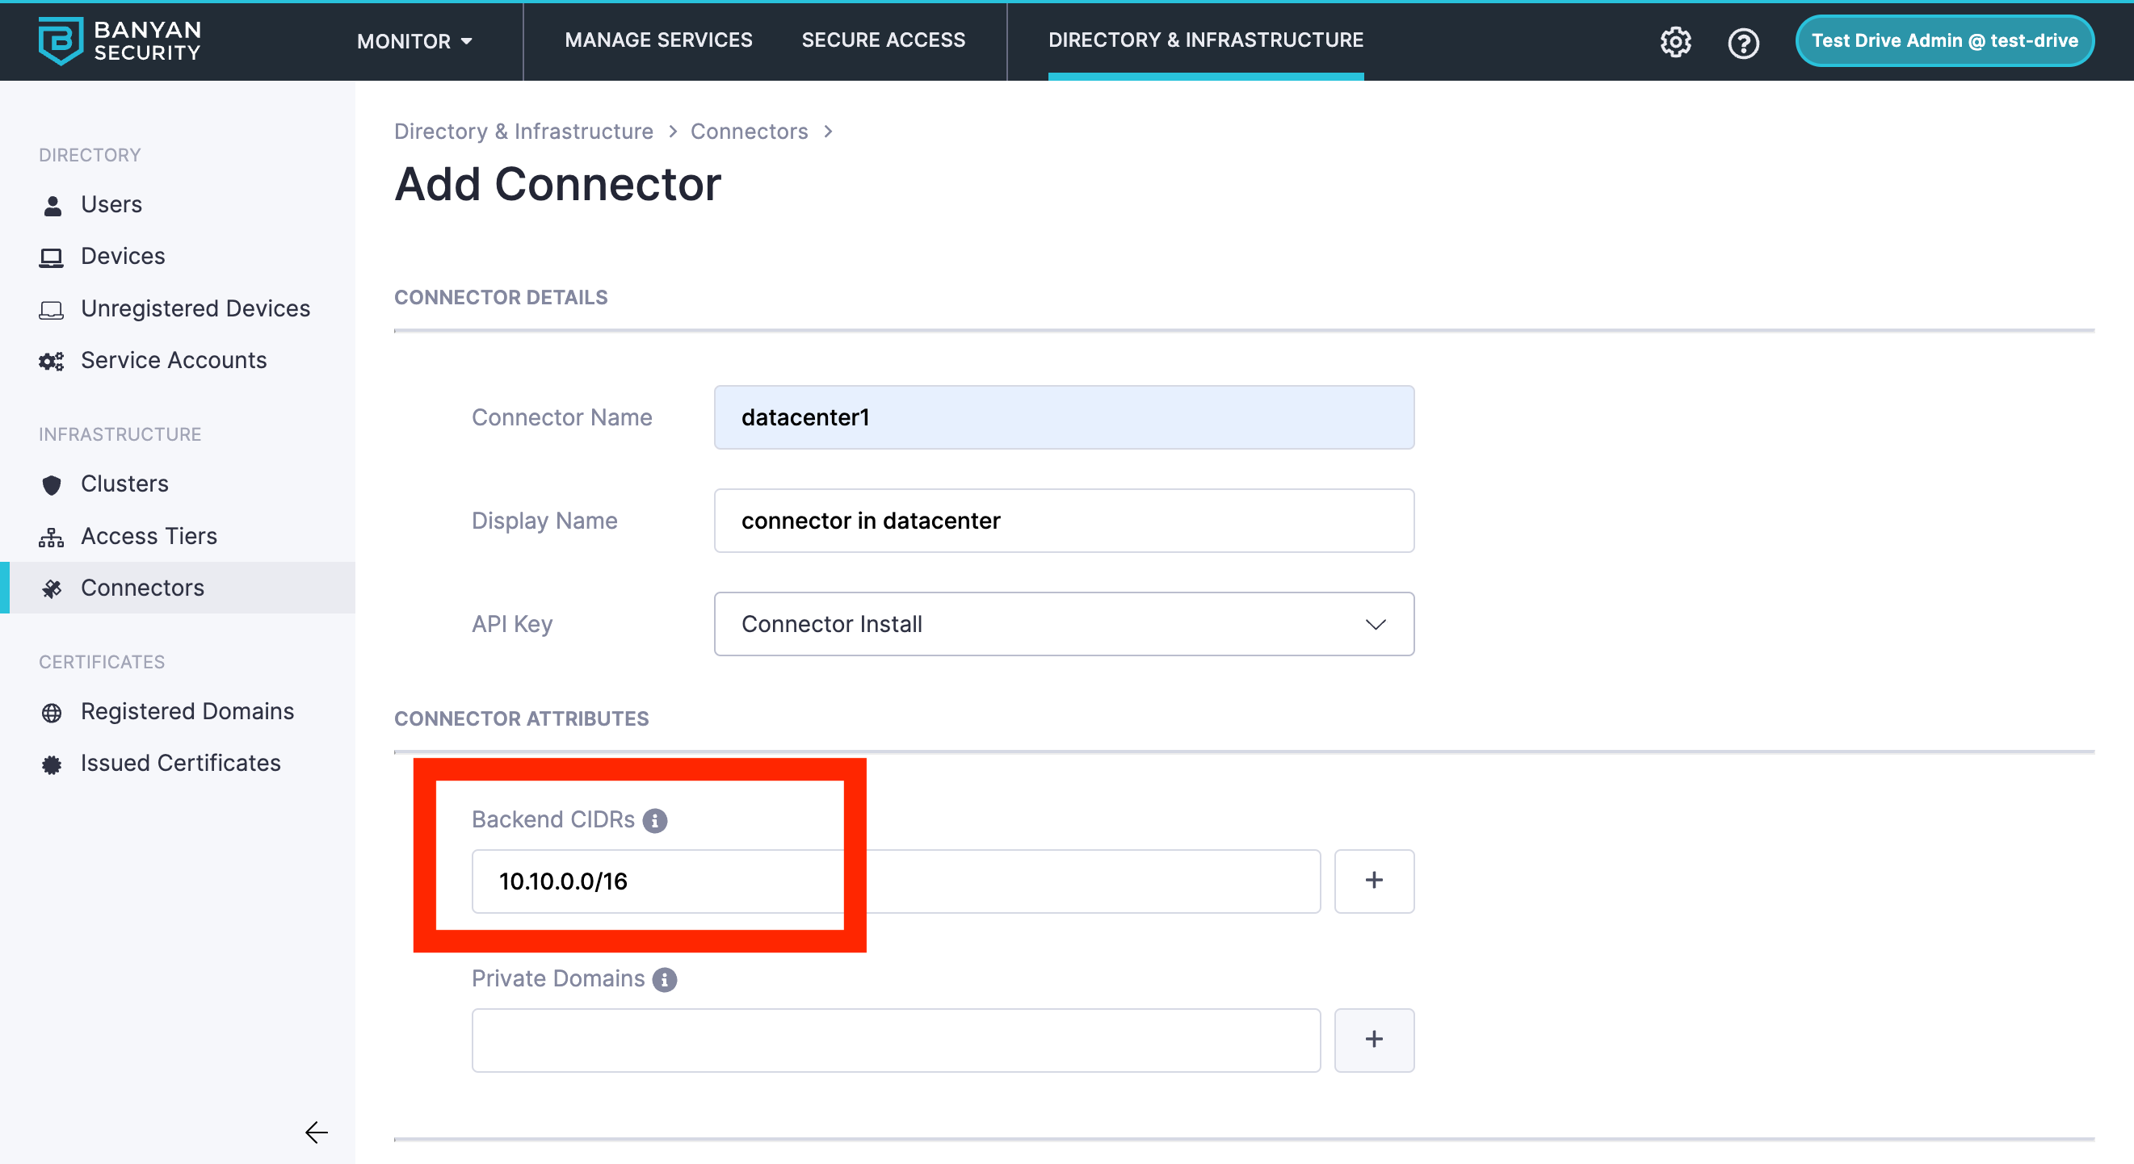Screen dimensions: 2134x1164
Task: Click the Connectors plug icon
Action: pos(52,588)
